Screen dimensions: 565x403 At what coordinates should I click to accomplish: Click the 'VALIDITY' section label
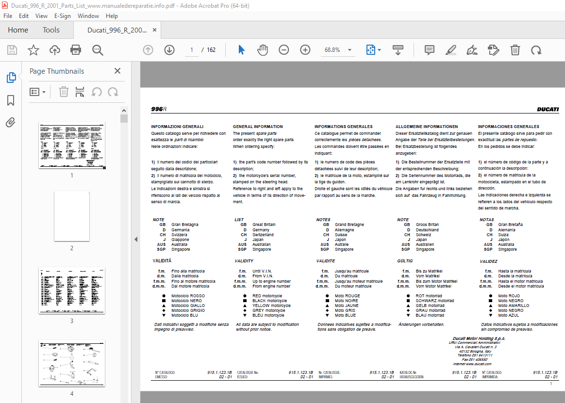click(x=244, y=261)
